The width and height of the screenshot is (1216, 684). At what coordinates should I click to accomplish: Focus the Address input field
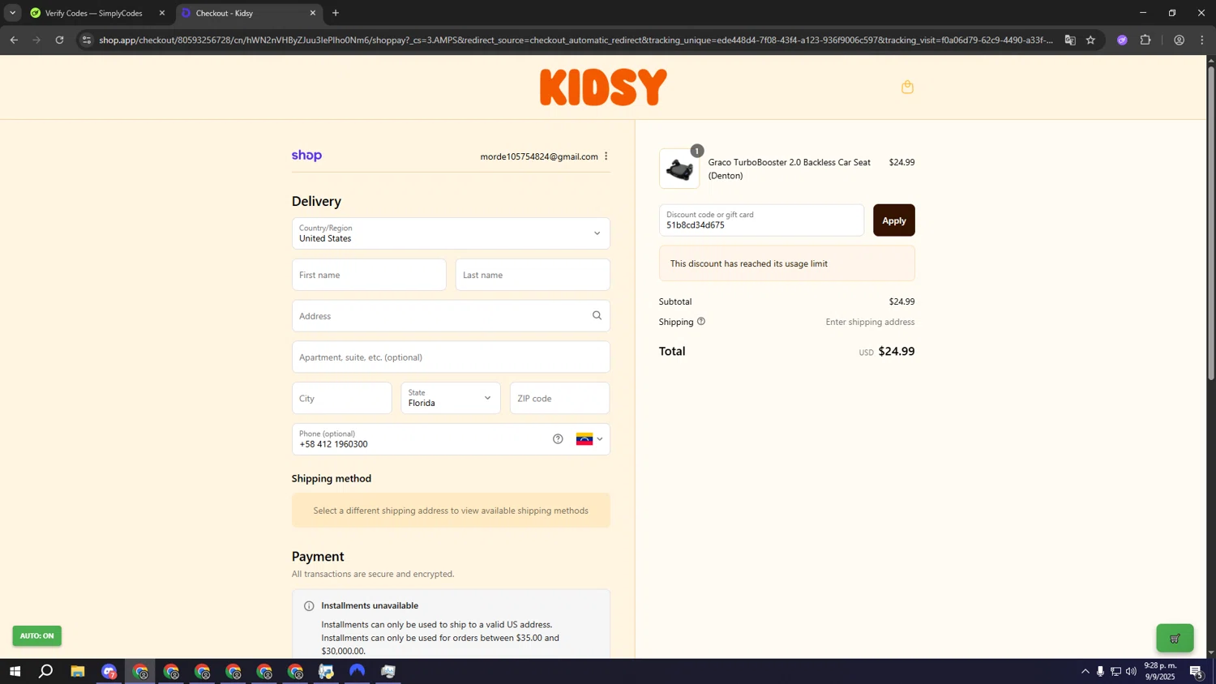tap(451, 316)
